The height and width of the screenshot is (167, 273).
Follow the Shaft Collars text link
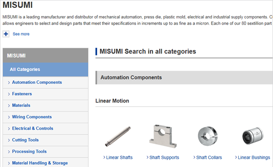209,157
